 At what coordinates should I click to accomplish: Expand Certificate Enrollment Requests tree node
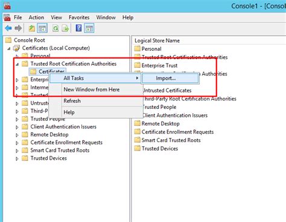tap(17, 143)
